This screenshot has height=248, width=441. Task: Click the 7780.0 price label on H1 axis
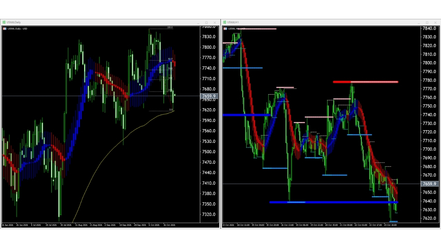tap(430, 80)
